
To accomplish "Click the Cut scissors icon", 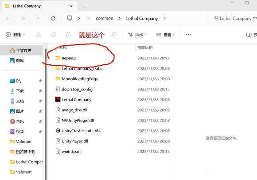I will pyautogui.click(x=39, y=35).
